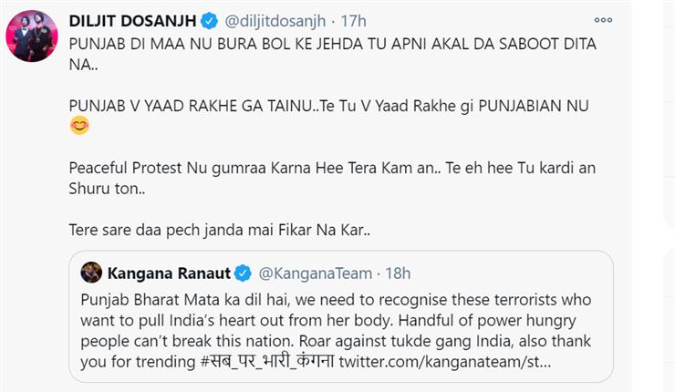Click the 'Peaceful Protest Nu gumraa' paragraph
This screenshot has width=675, height=392.
(332, 178)
